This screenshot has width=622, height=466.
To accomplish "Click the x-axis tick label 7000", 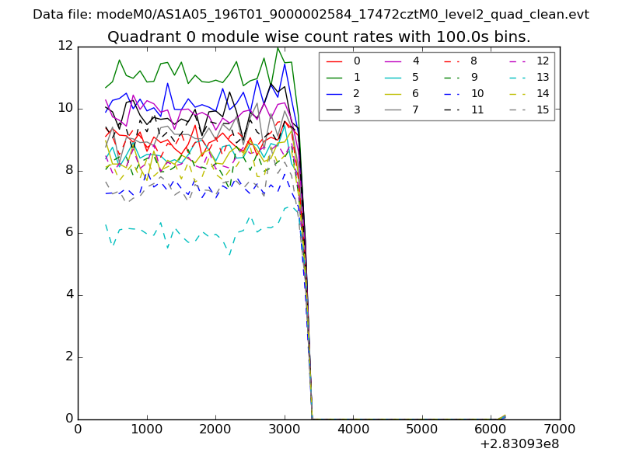I will (x=559, y=429).
